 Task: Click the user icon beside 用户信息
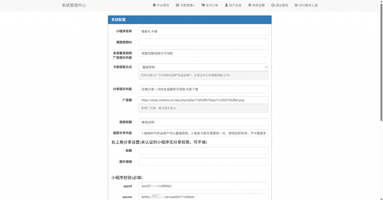tap(226, 5)
